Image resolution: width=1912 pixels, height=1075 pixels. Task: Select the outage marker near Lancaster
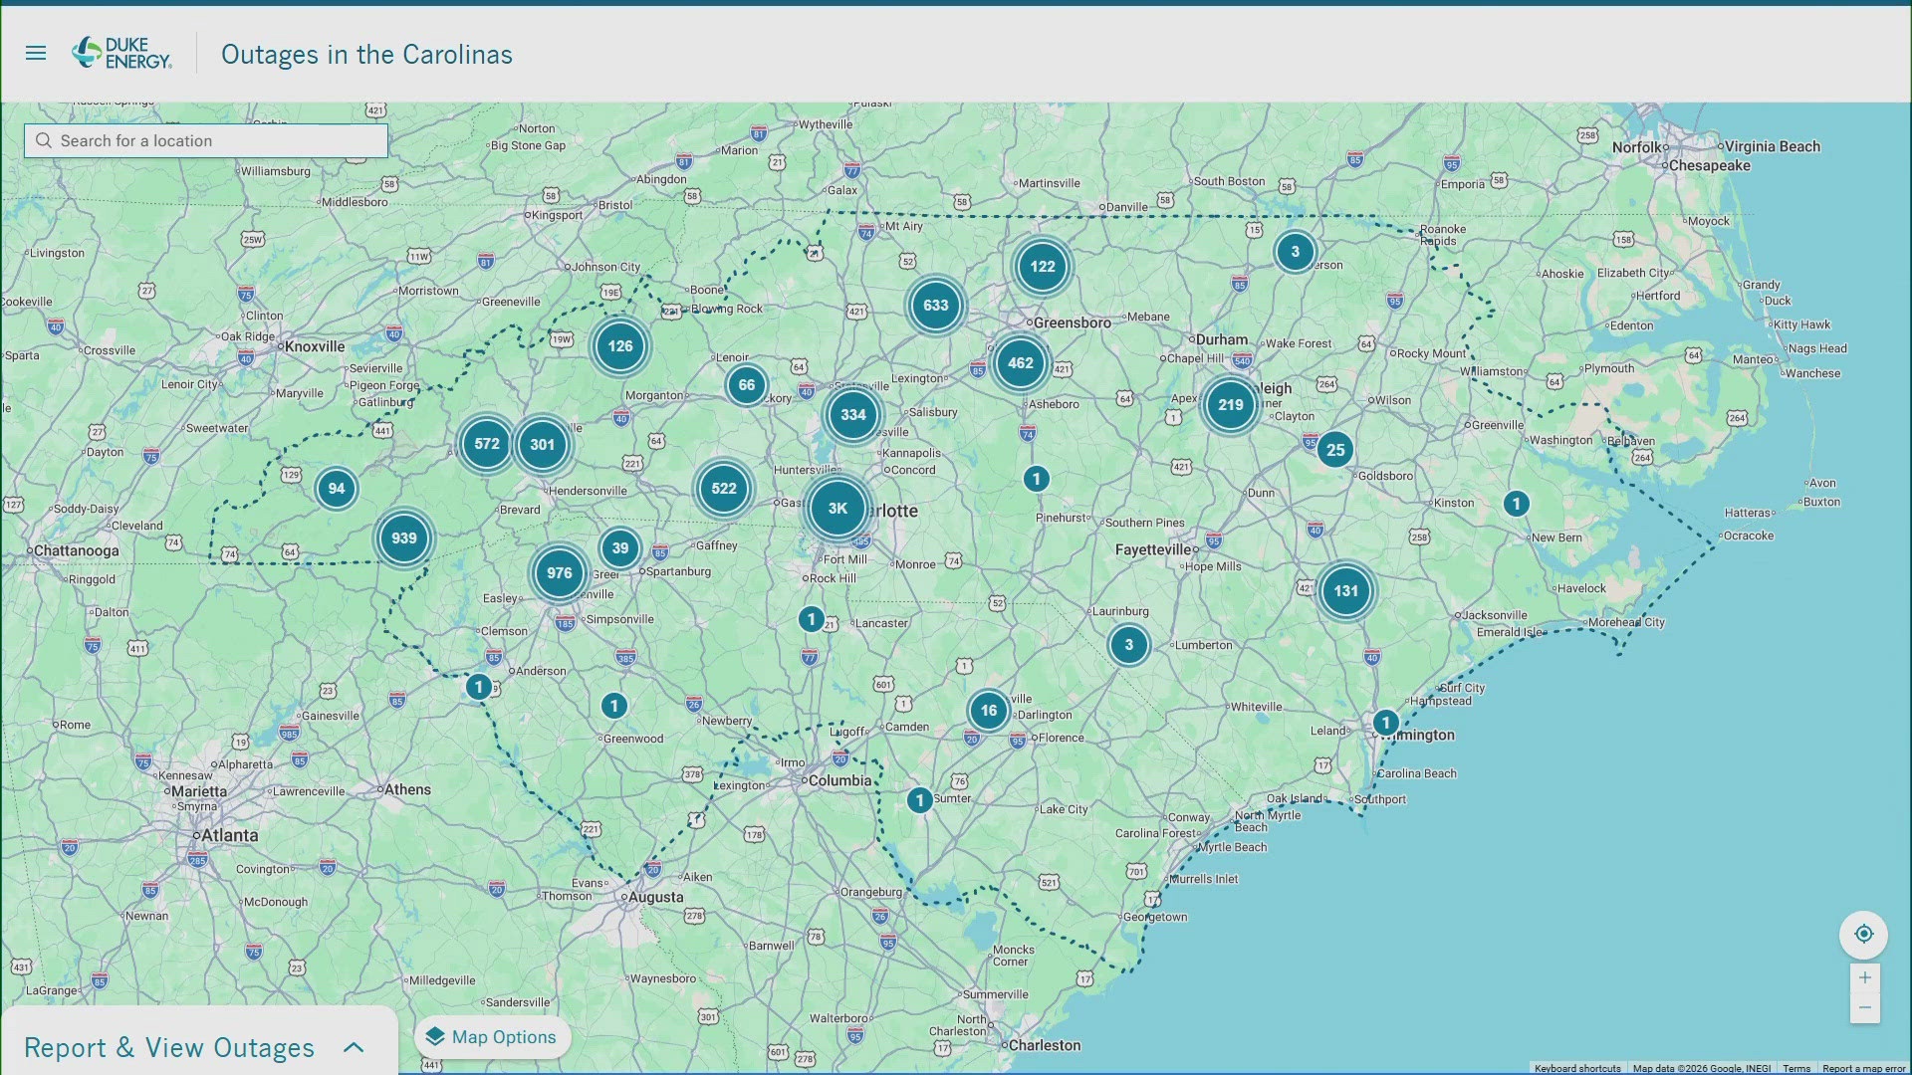(x=811, y=619)
